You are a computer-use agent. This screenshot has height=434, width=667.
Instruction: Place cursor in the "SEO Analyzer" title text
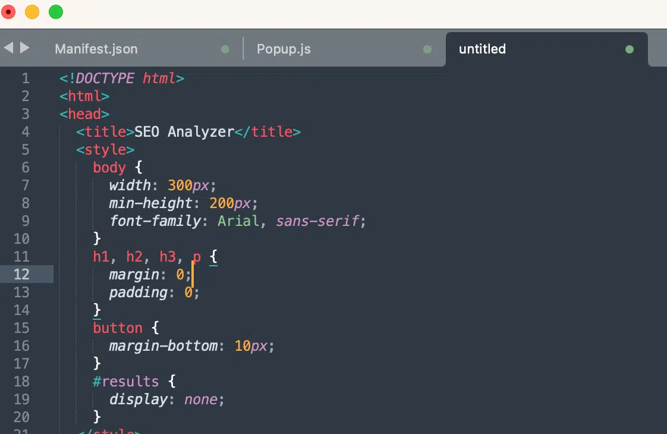coord(184,131)
